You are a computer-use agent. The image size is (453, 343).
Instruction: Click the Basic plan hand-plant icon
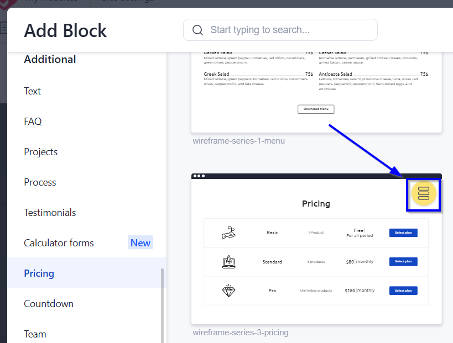point(228,233)
